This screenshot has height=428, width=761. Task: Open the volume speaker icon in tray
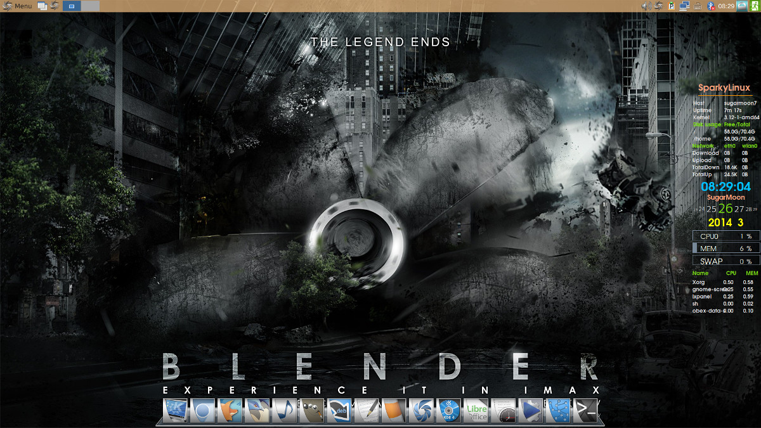(x=646, y=6)
